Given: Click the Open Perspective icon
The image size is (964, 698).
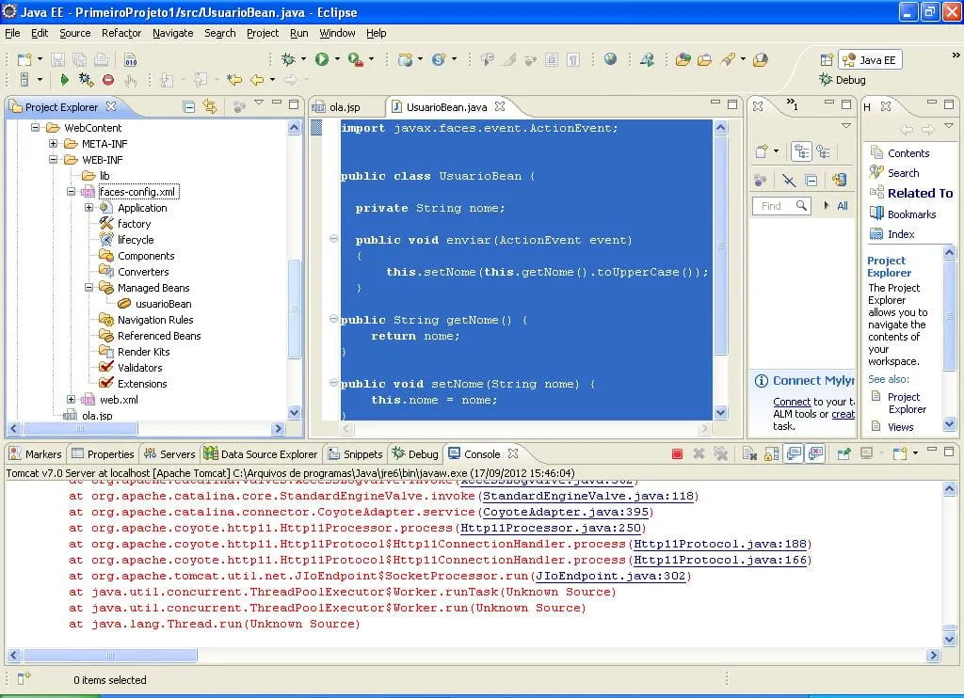Looking at the screenshot, I should tap(826, 59).
